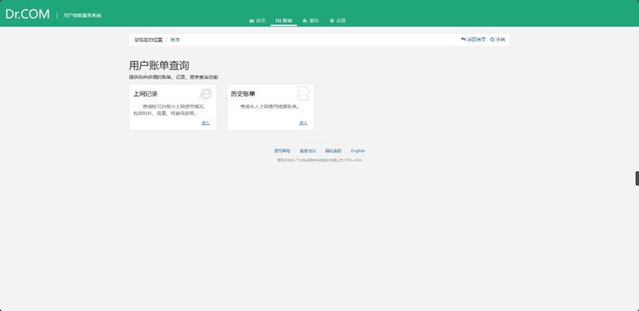Open the 设置 tab with gear icon
Image resolution: width=639 pixels, height=311 pixels.
tap(338, 21)
